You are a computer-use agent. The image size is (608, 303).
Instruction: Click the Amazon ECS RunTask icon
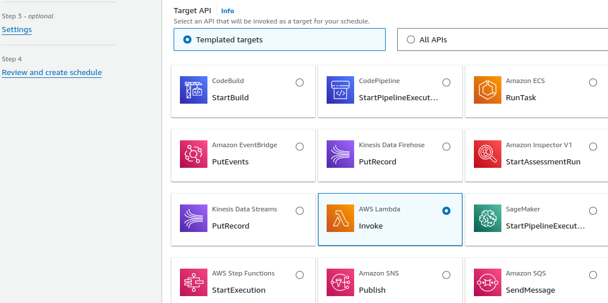coord(488,90)
